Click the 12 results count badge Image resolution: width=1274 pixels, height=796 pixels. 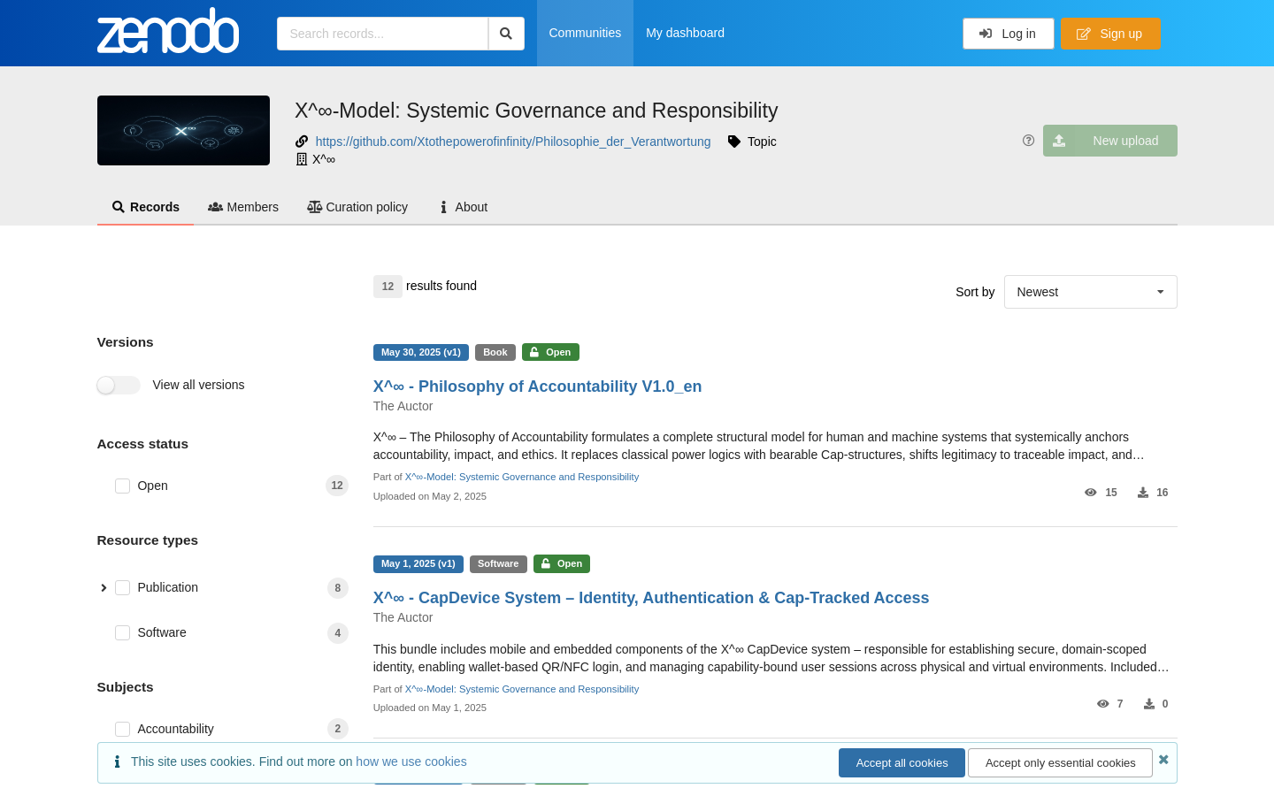388,287
